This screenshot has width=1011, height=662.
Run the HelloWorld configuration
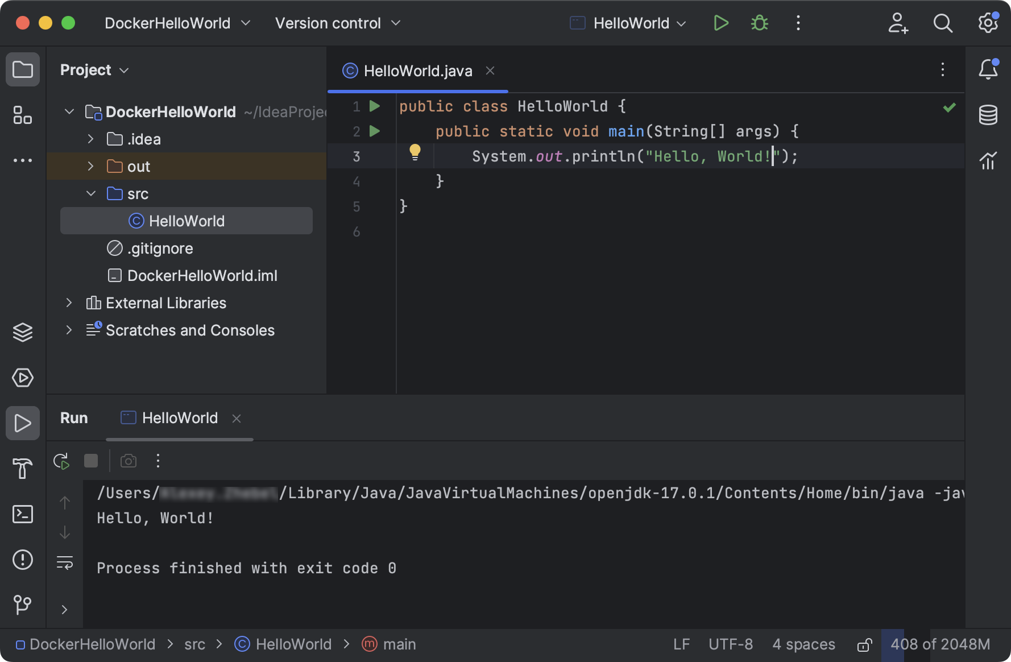click(x=720, y=23)
